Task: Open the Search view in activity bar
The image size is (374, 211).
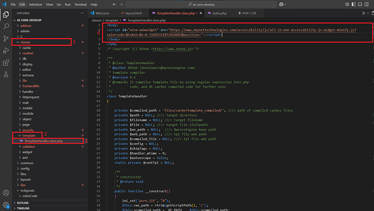Action: point(6,26)
